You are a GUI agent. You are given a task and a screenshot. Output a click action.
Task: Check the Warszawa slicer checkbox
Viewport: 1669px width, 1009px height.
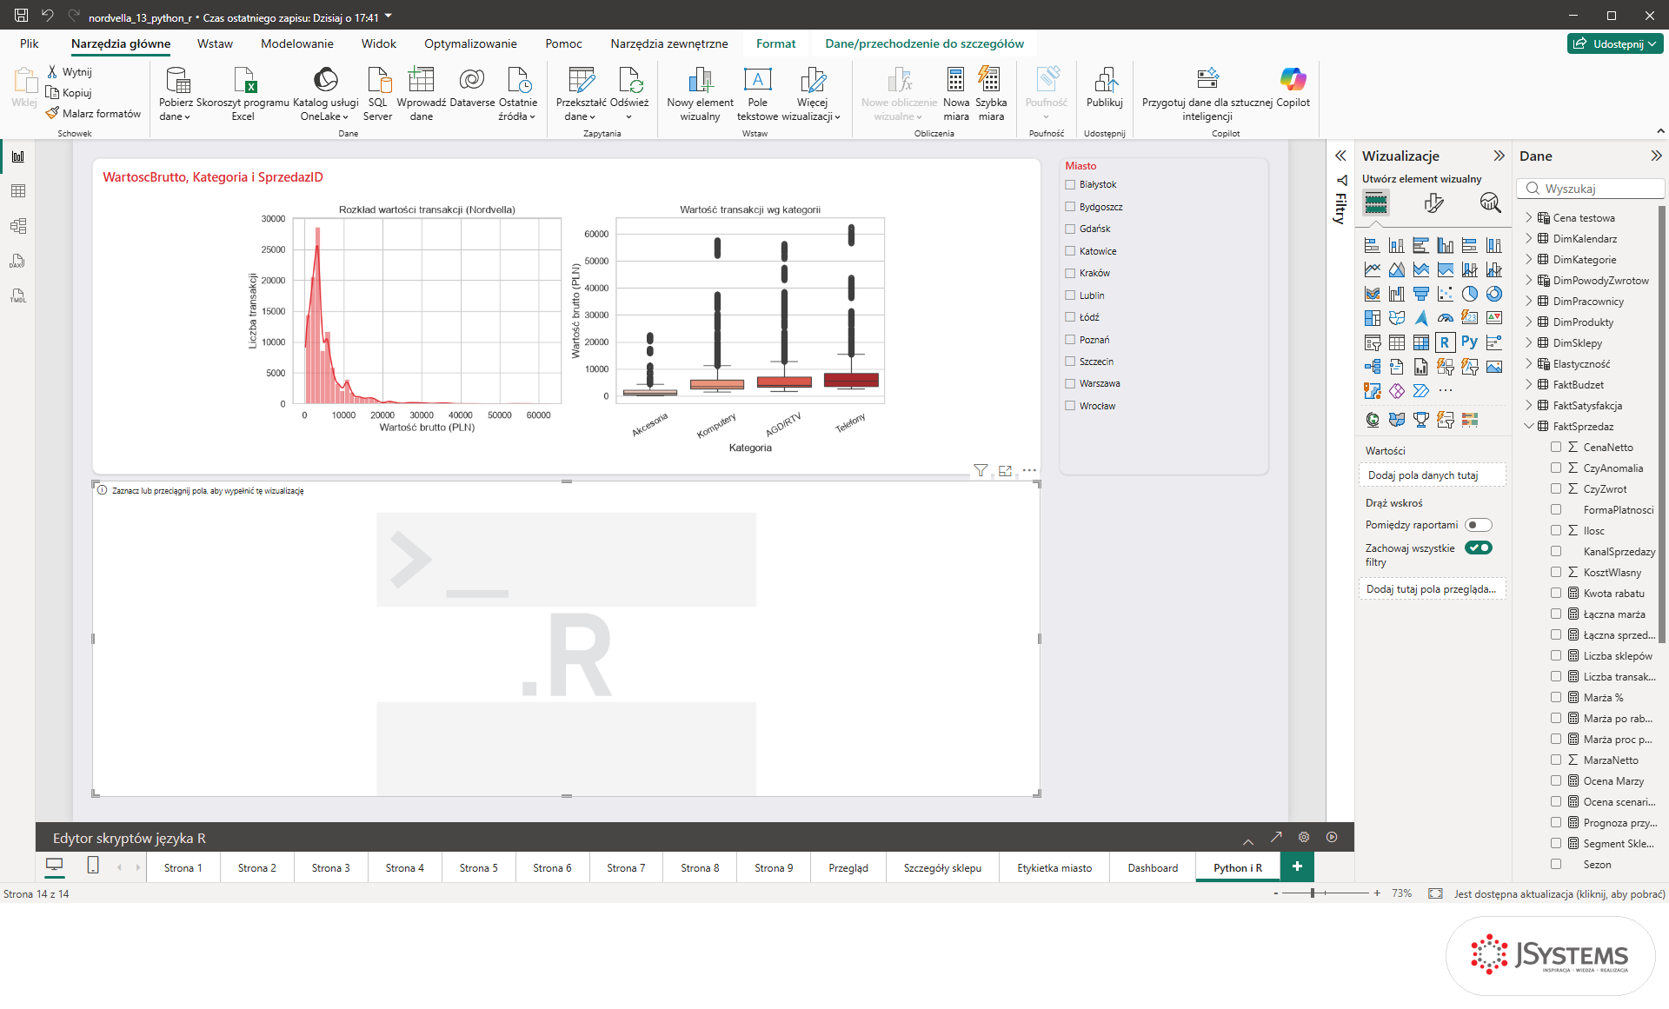click(1070, 383)
